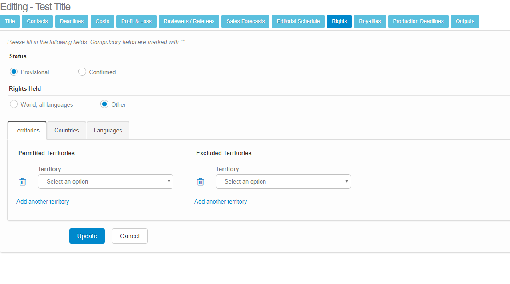The width and height of the screenshot is (510, 284).
Task: Open the Production Deadlines section
Action: (x=418, y=21)
